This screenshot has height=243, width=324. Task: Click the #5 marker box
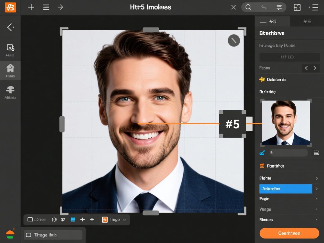point(232,124)
